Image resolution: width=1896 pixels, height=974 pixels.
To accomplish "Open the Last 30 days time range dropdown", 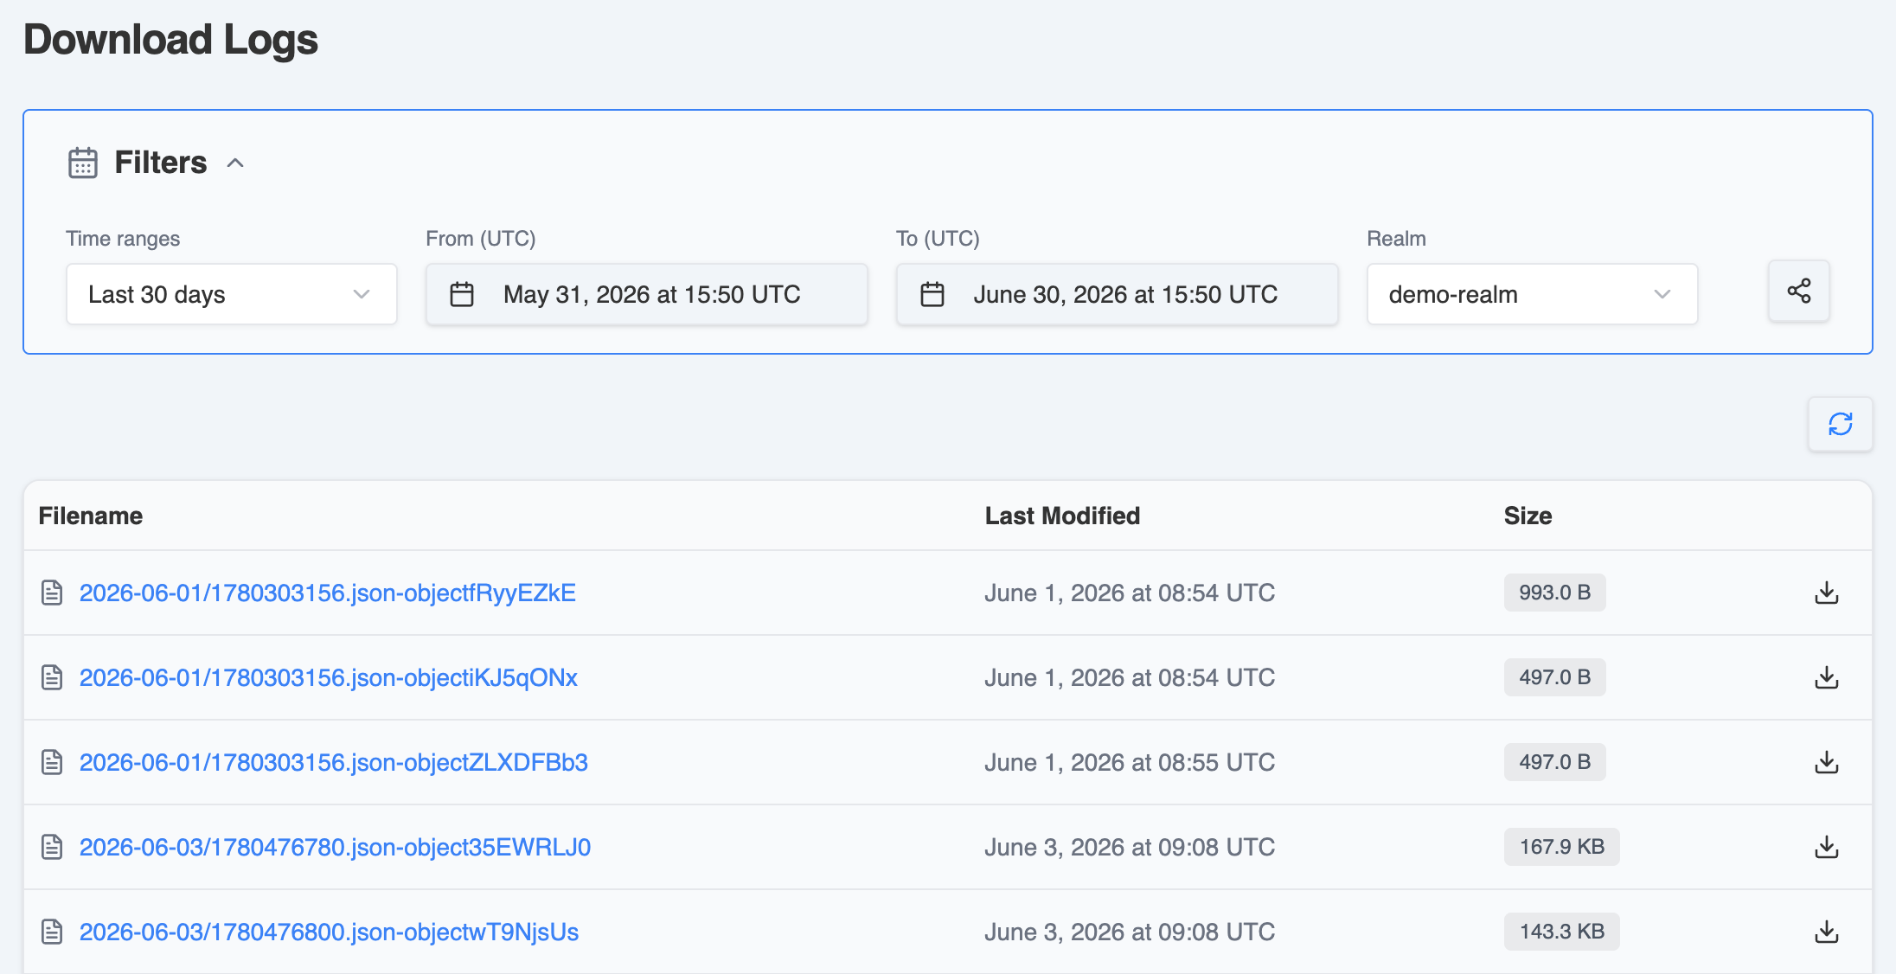I will click(x=232, y=294).
